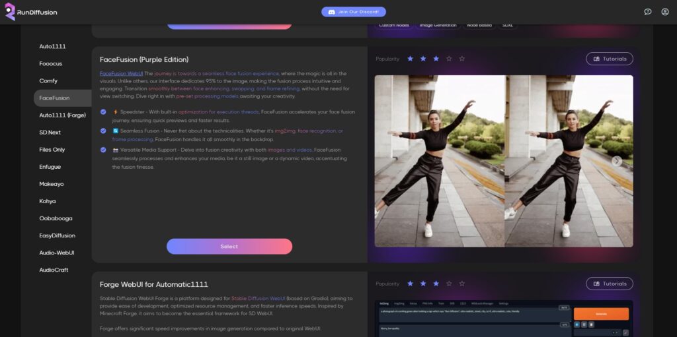
Task: Click the FaceFusion (Purple Edition) heading
Action: tap(144, 59)
